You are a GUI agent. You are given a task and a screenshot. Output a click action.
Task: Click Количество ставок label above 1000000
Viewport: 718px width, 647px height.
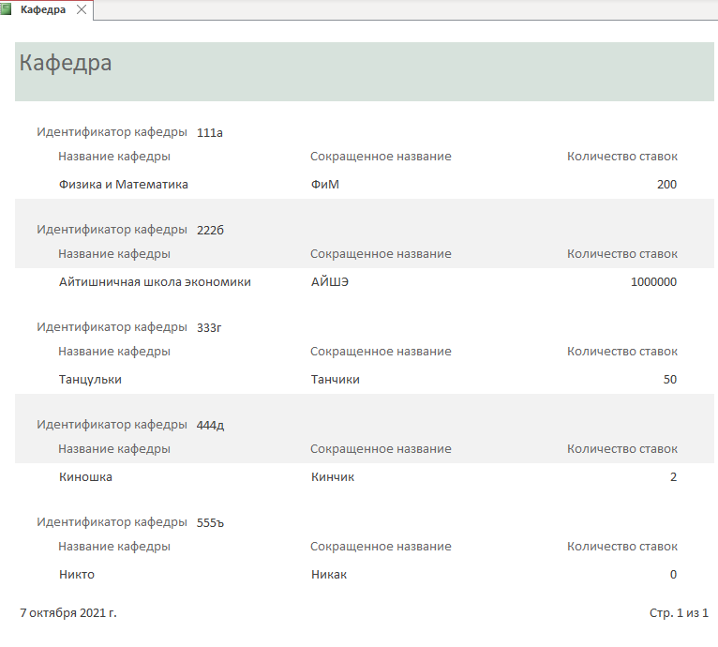622,254
